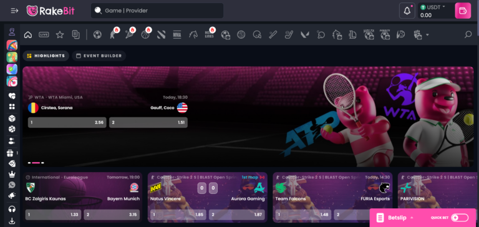
Task: Open the pink wallet button
Action: (463, 11)
